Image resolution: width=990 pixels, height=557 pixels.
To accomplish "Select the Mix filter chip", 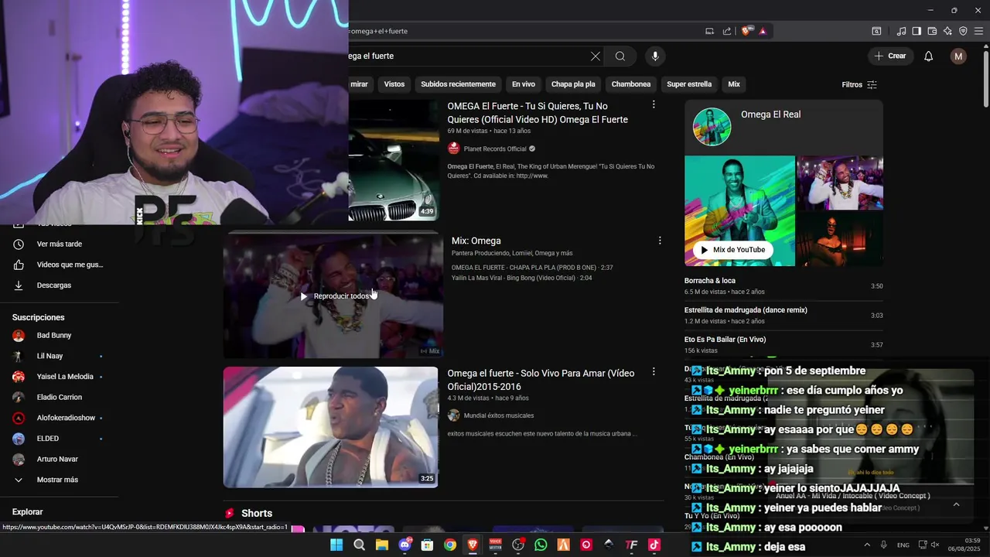I will 734,84.
